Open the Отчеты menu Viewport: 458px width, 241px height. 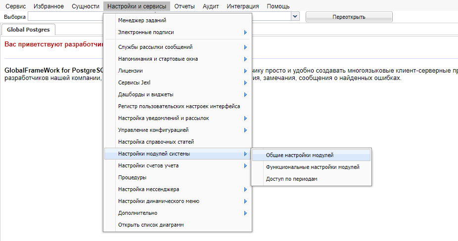tap(184, 6)
